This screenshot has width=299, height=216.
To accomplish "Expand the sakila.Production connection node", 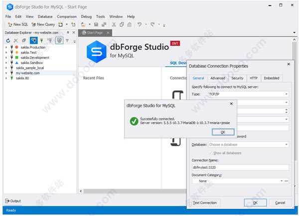I will 6,47.
